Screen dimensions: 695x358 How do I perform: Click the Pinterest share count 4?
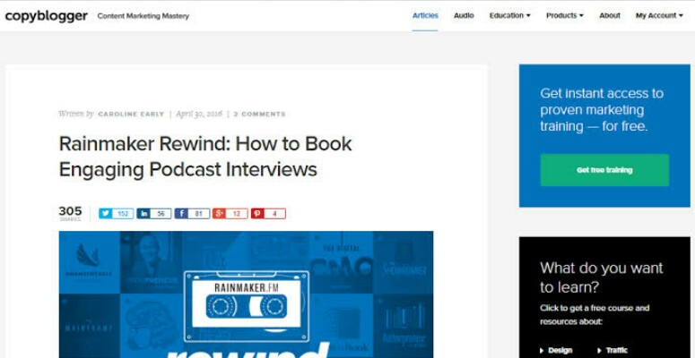tap(274, 214)
